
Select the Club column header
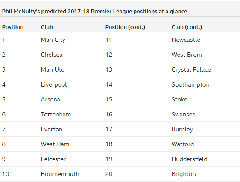pyautogui.click(x=47, y=27)
